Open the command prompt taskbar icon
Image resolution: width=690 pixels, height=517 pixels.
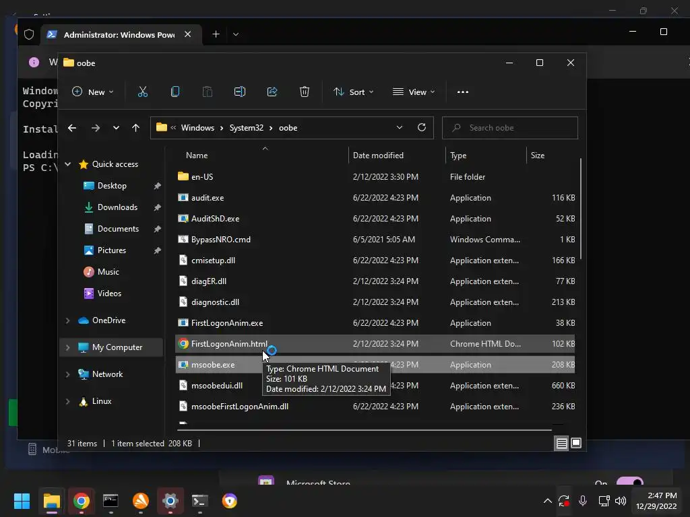pyautogui.click(x=111, y=501)
